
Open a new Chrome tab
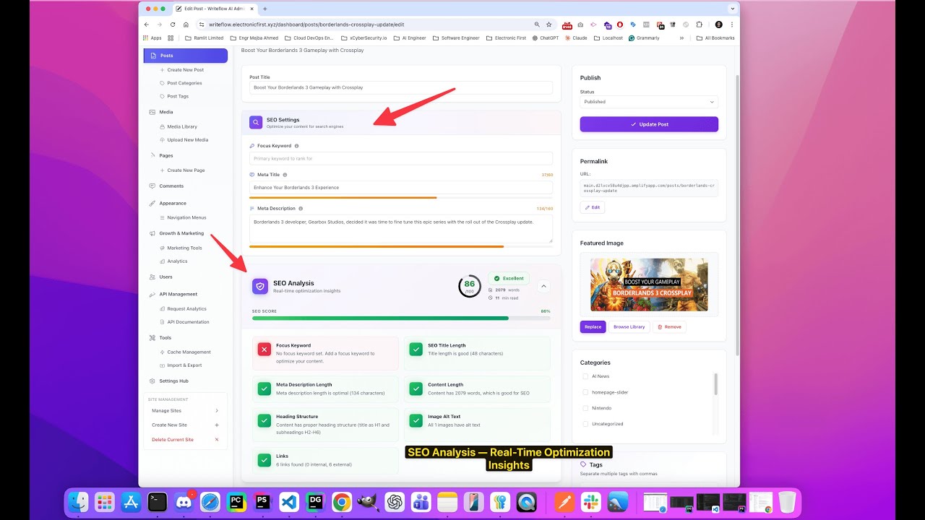point(265,9)
